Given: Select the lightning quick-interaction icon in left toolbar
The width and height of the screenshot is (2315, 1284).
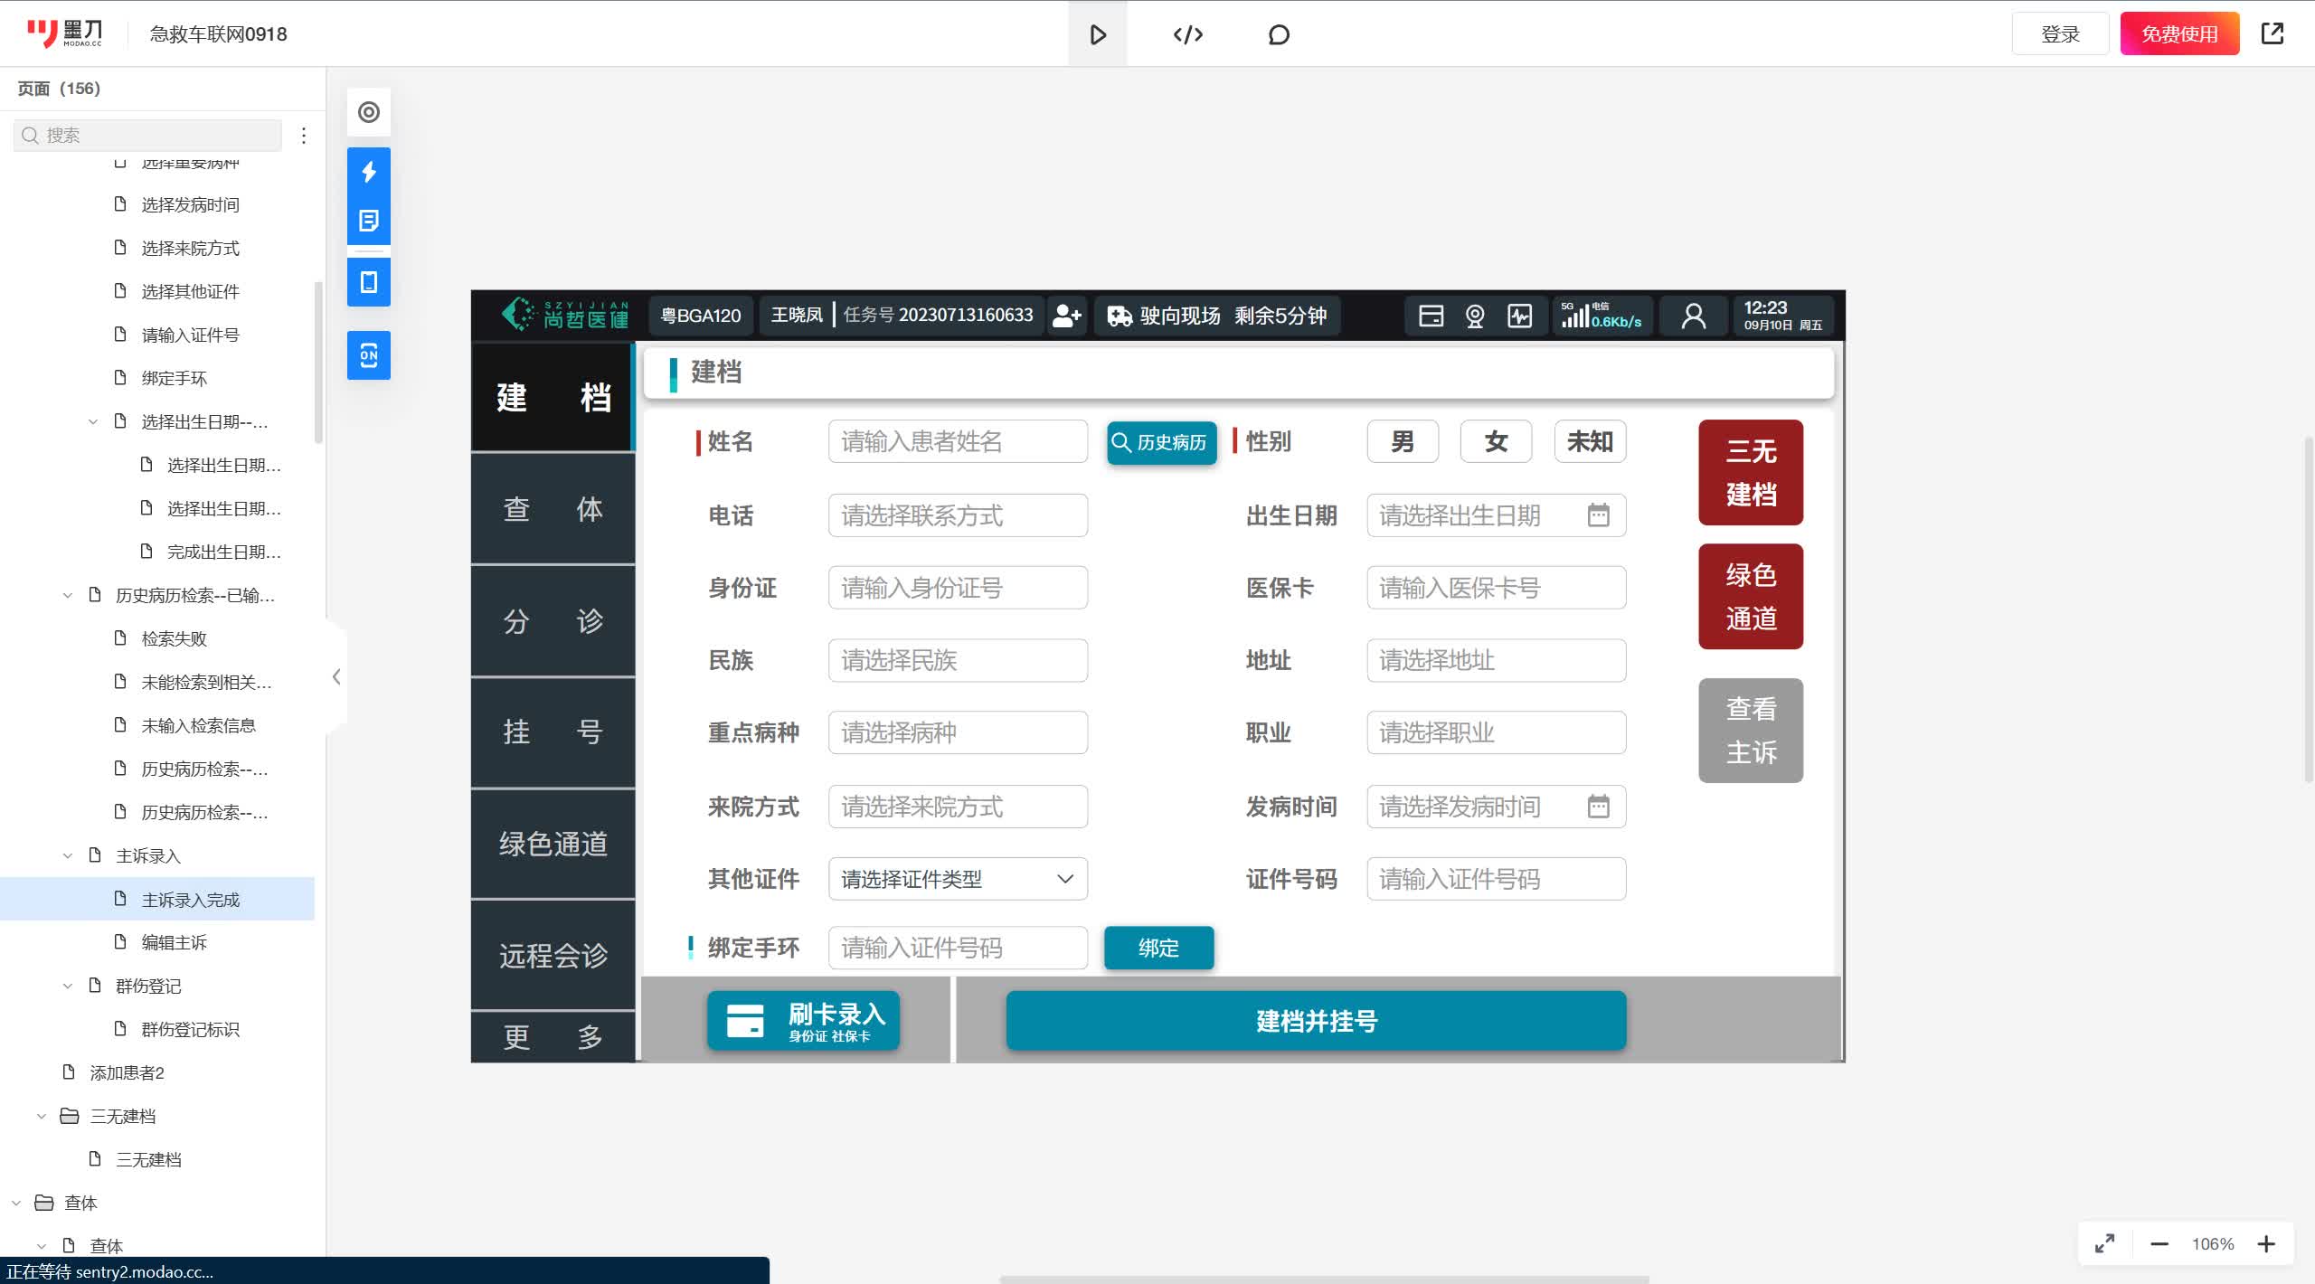Looking at the screenshot, I should (x=368, y=170).
